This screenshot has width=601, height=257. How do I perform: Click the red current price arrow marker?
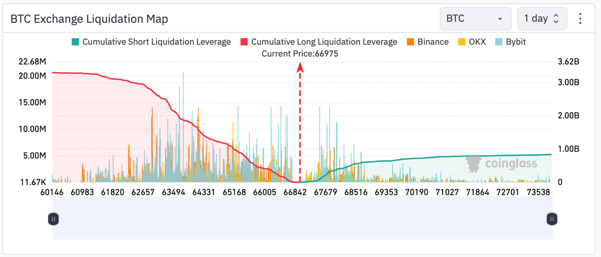tap(300, 68)
